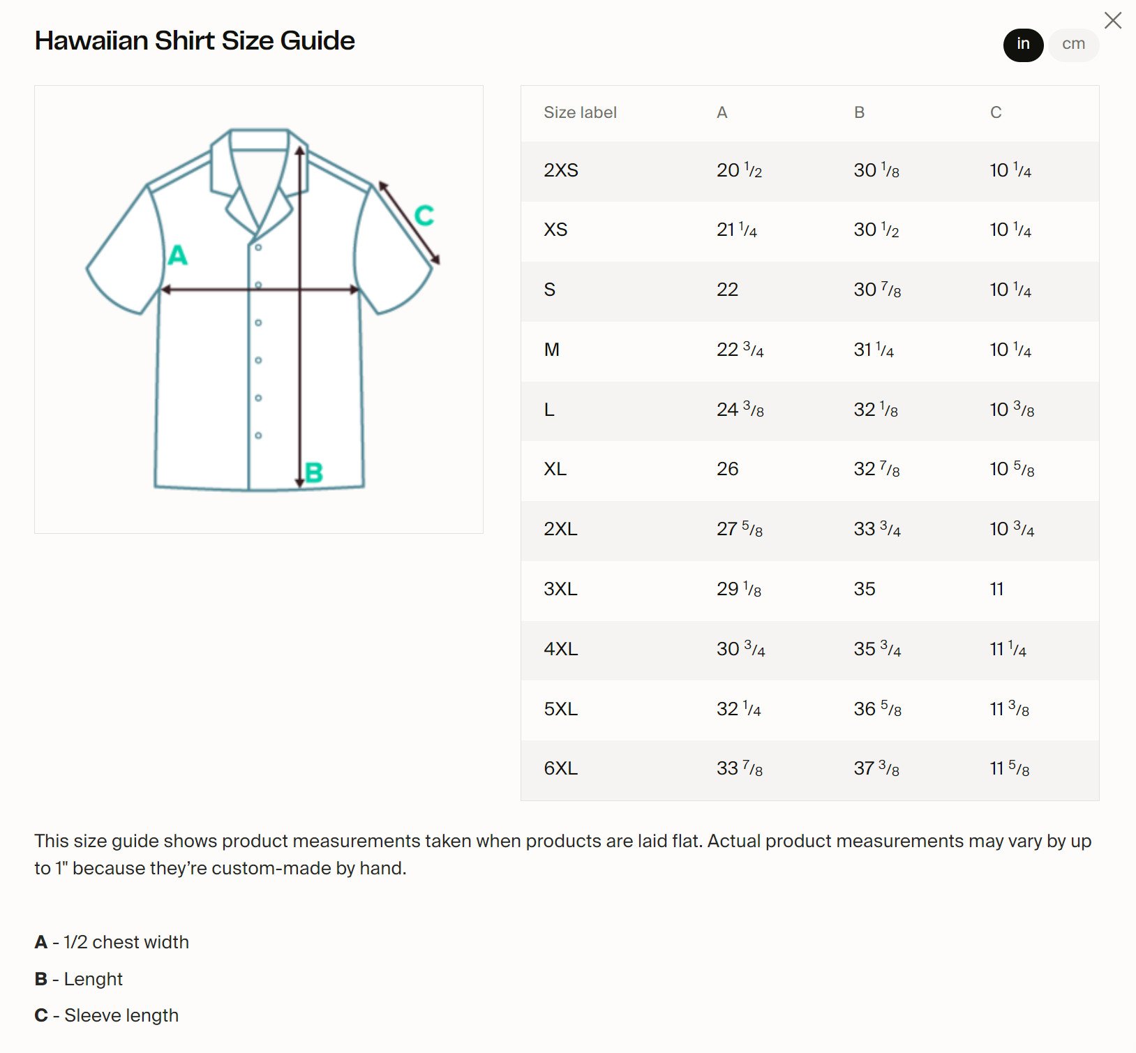Image resolution: width=1136 pixels, height=1053 pixels.
Task: Click the green letter A on diagram
Action: tap(178, 255)
